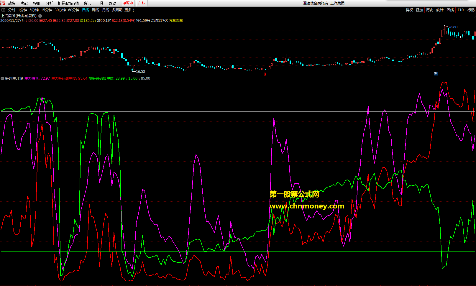The image size is (476, 286).
Task: Select the 日线 period tab
Action: 86,10
